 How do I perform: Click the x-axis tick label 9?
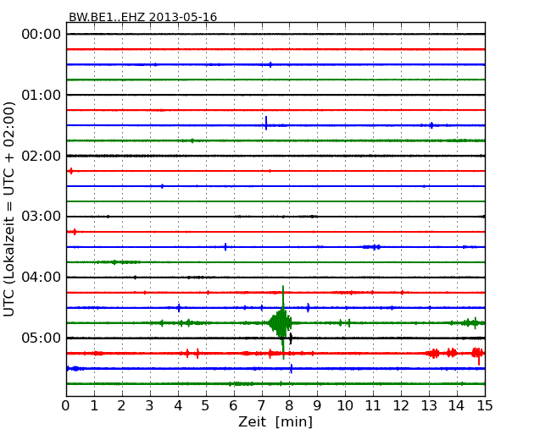point(317,405)
